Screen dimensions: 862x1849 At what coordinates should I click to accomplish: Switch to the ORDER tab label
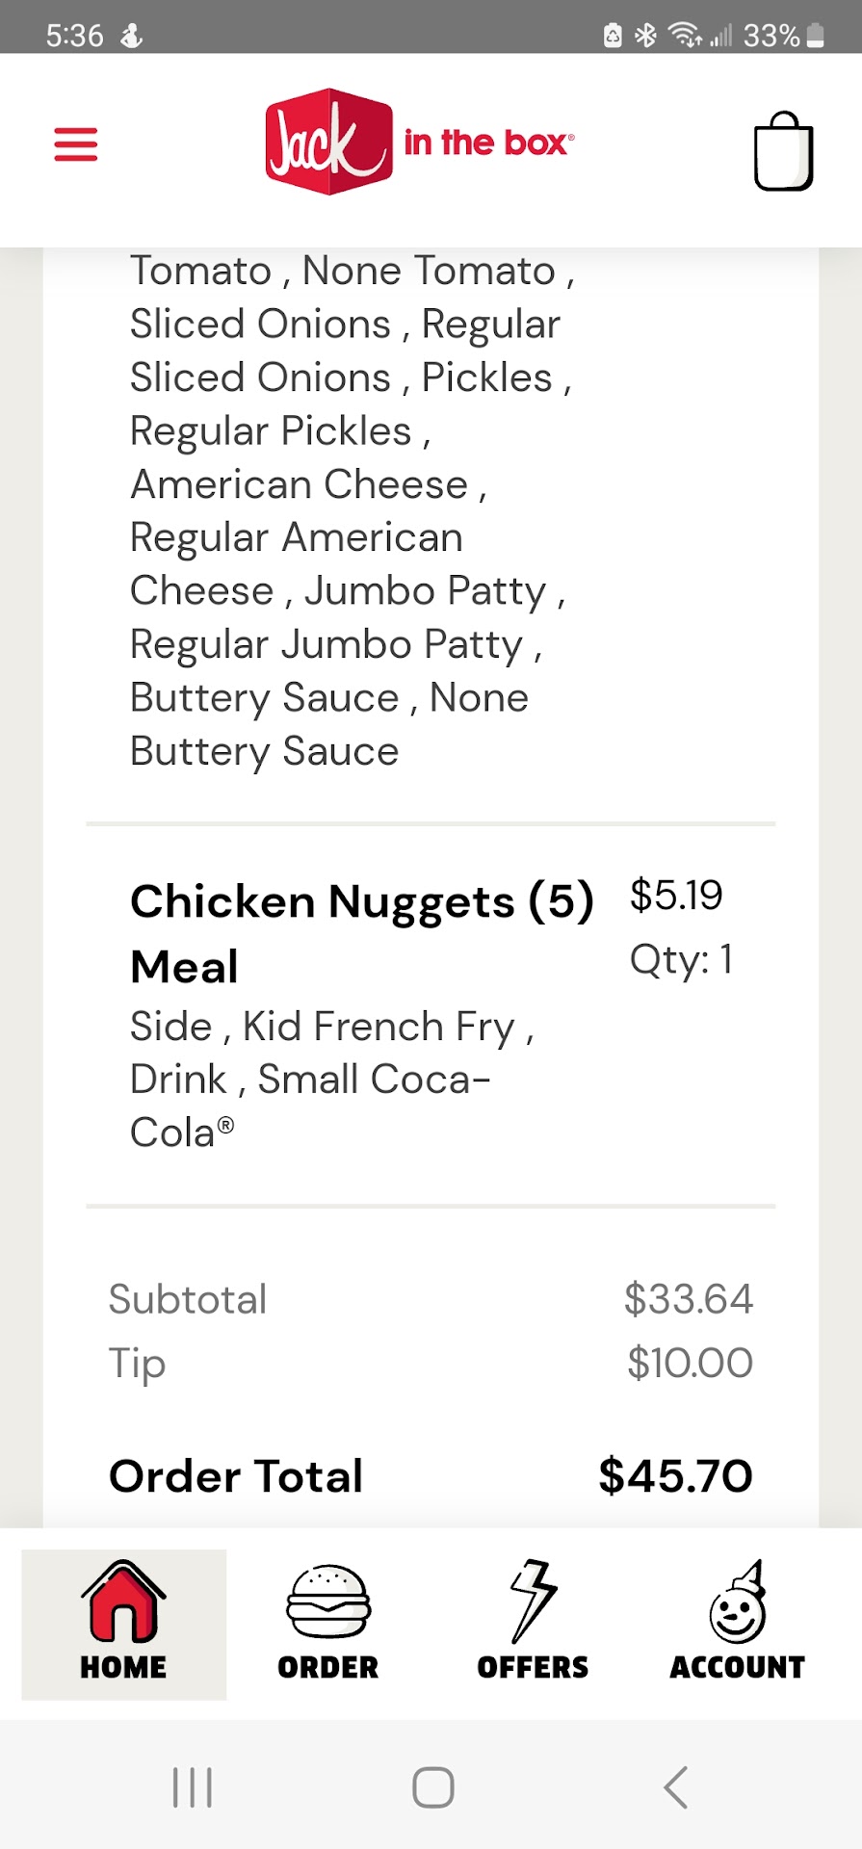[327, 1667]
